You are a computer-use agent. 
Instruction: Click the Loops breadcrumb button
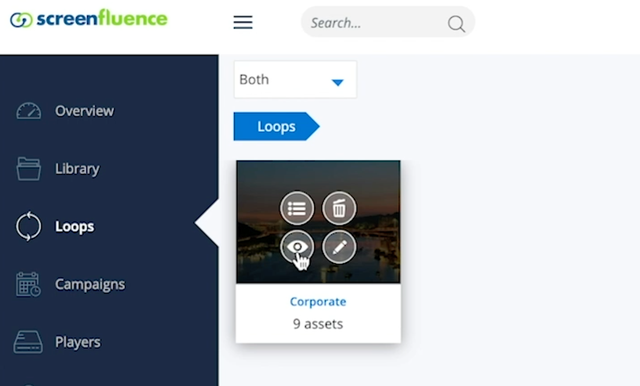point(276,127)
